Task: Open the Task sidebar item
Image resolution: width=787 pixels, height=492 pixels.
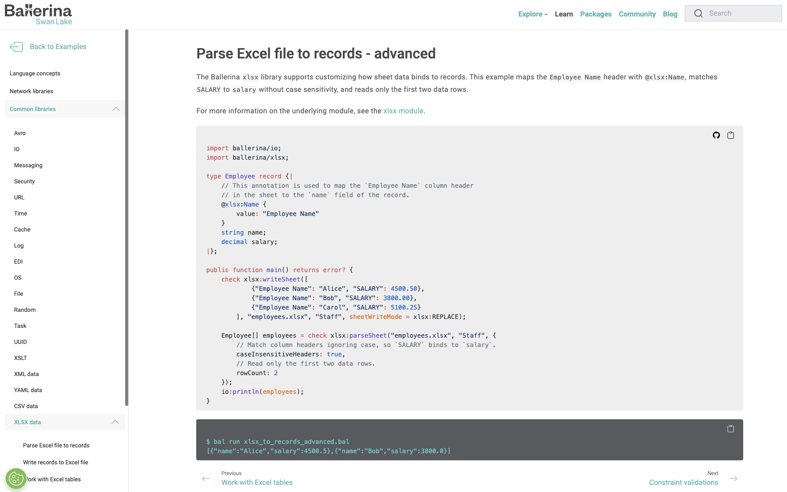Action: click(x=20, y=326)
